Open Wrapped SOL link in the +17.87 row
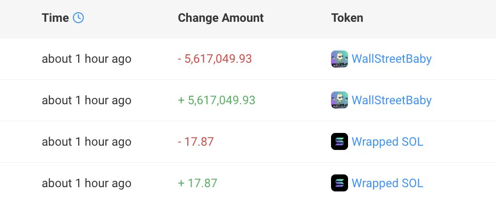The width and height of the screenshot is (496, 201). (x=387, y=183)
